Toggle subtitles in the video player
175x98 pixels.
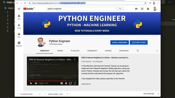[x=62, y=83]
